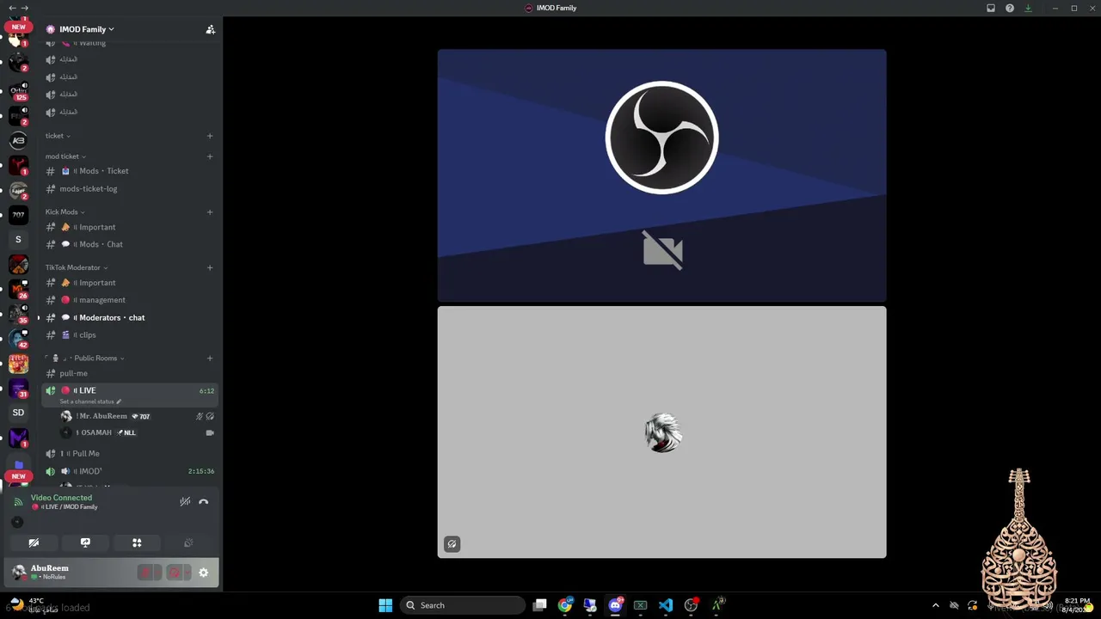
Task: Open the SD server icon
Action: coord(18,413)
